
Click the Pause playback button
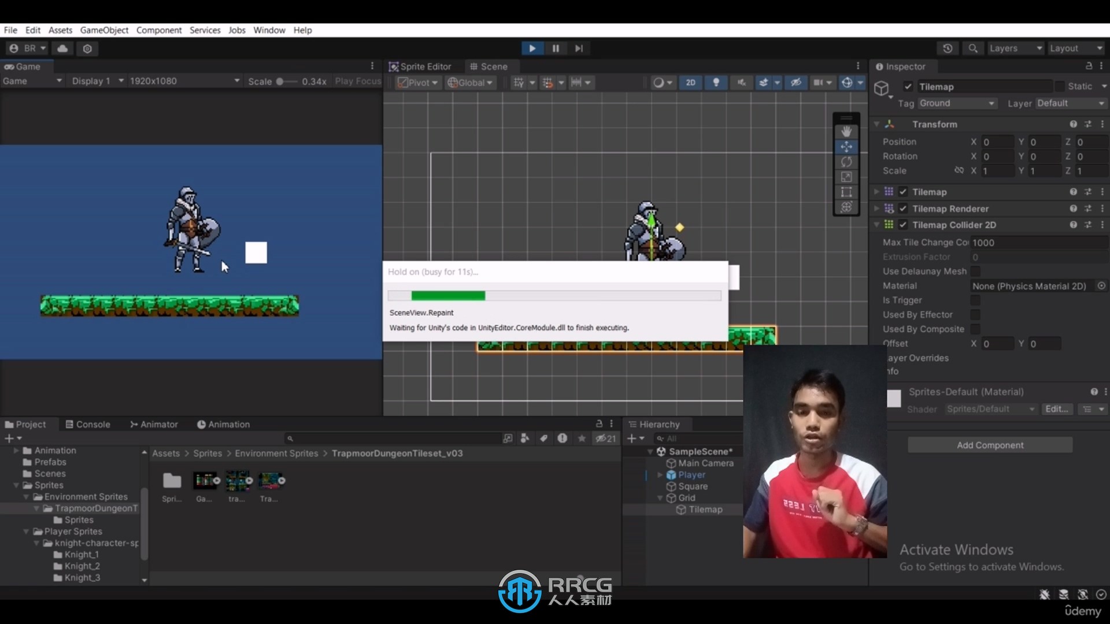tap(555, 48)
